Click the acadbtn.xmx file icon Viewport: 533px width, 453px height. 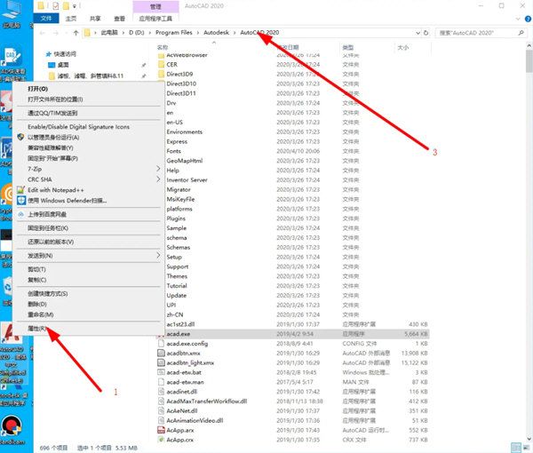[161, 354]
